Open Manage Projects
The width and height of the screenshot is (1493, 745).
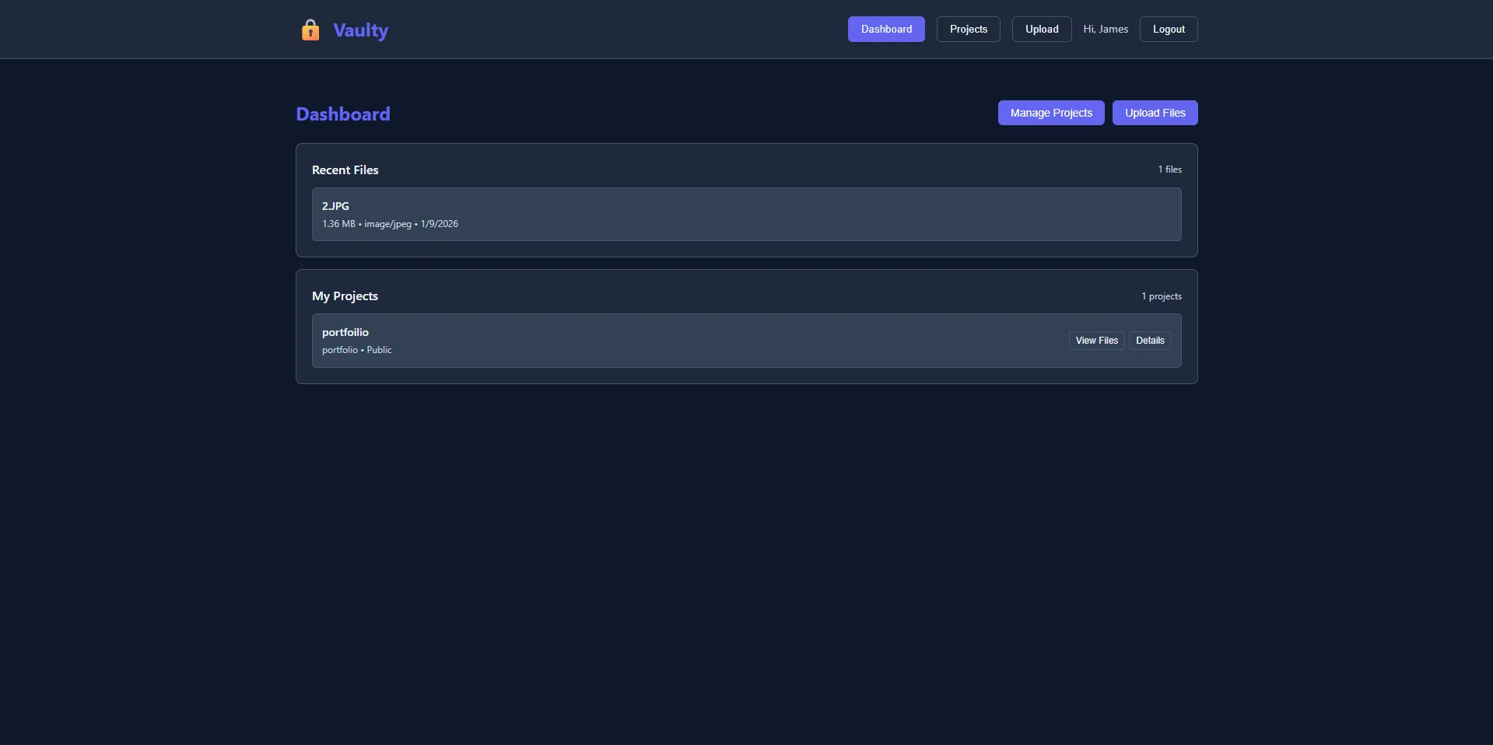[1050, 113]
